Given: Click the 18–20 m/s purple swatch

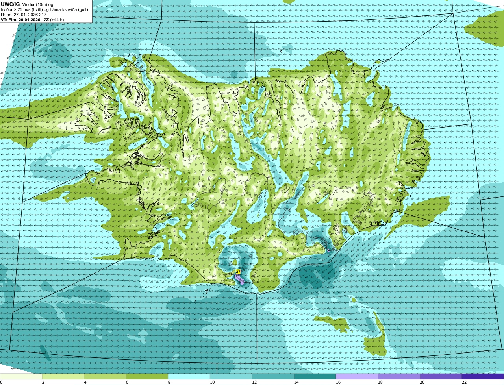Looking at the screenshot, I should (x=399, y=376).
